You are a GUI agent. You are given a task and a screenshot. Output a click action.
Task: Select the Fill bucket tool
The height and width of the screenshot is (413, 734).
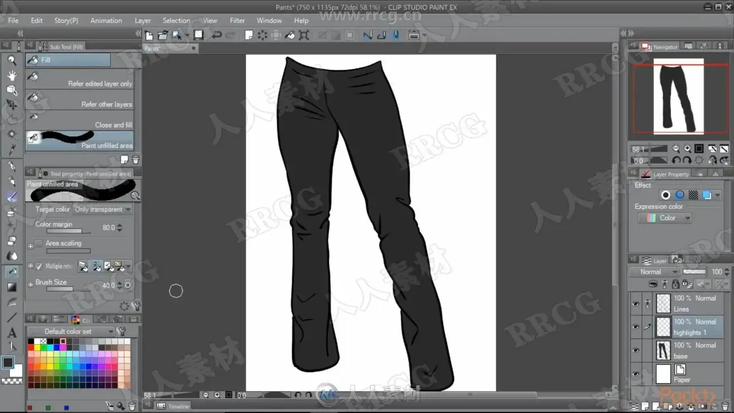(x=12, y=271)
